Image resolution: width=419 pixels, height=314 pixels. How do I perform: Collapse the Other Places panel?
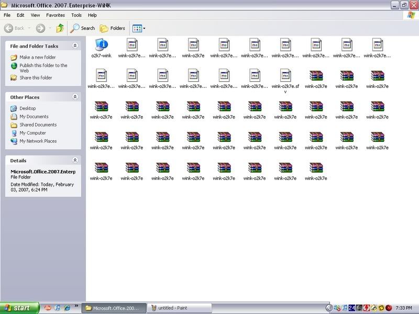point(75,97)
